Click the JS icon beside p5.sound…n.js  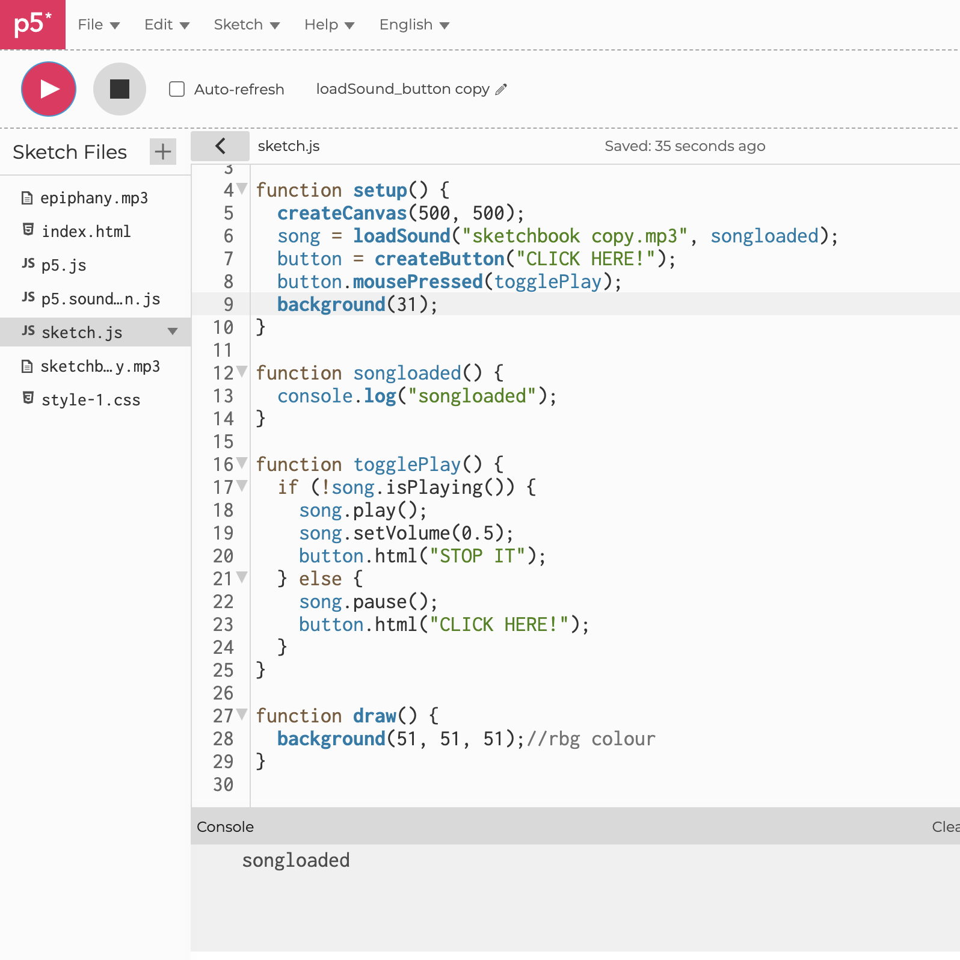click(28, 297)
